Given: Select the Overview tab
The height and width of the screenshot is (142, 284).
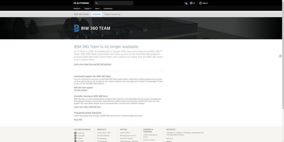Looking at the screenshot, I should tap(97, 14).
